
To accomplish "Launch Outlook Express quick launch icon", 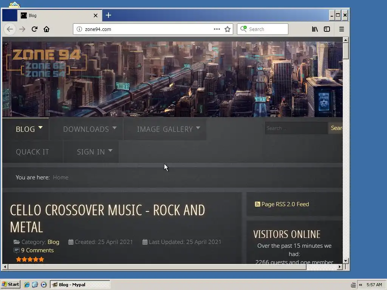I will pos(35,285).
